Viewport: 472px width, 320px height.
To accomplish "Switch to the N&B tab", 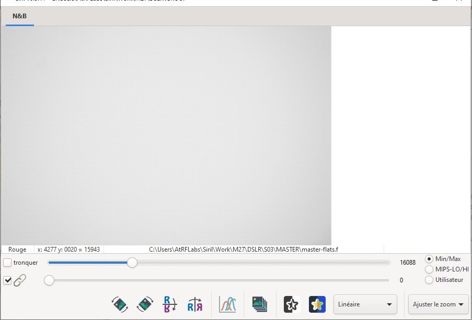I will tap(19, 16).
